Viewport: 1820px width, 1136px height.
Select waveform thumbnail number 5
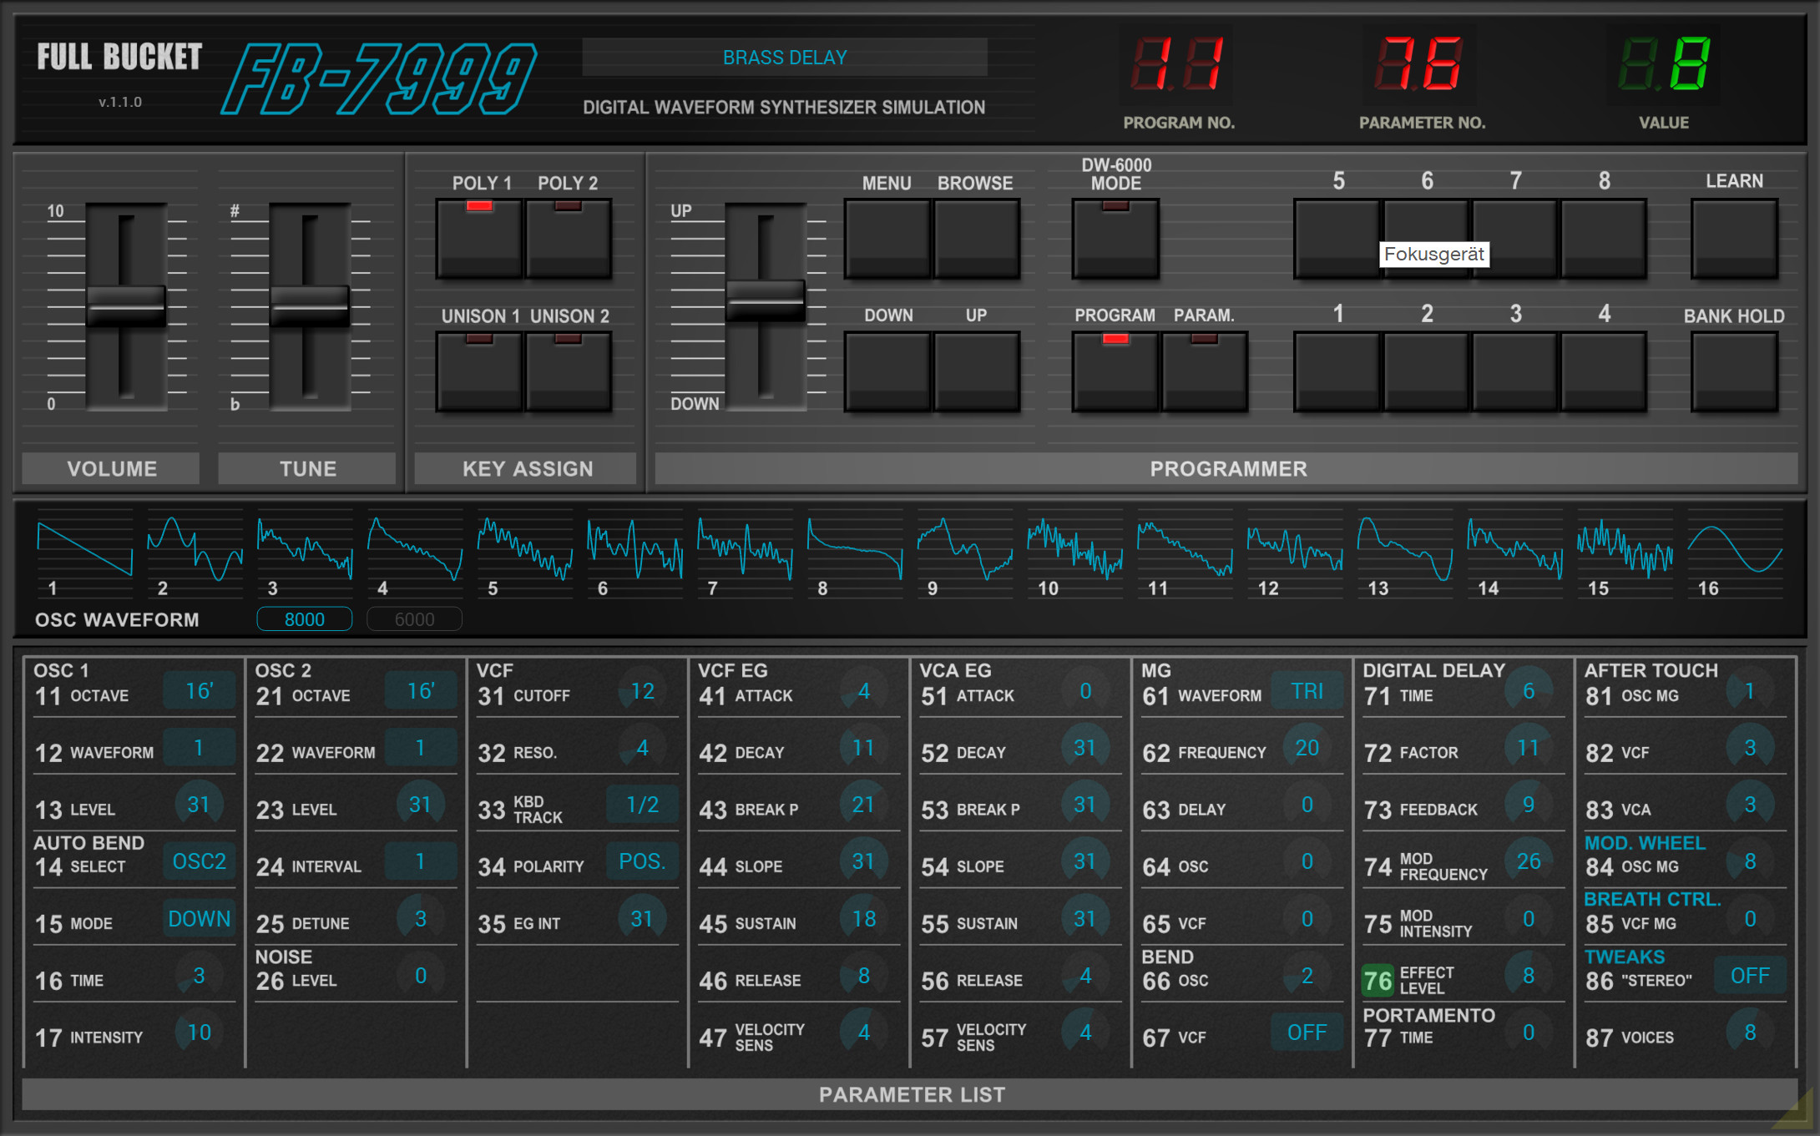point(525,548)
